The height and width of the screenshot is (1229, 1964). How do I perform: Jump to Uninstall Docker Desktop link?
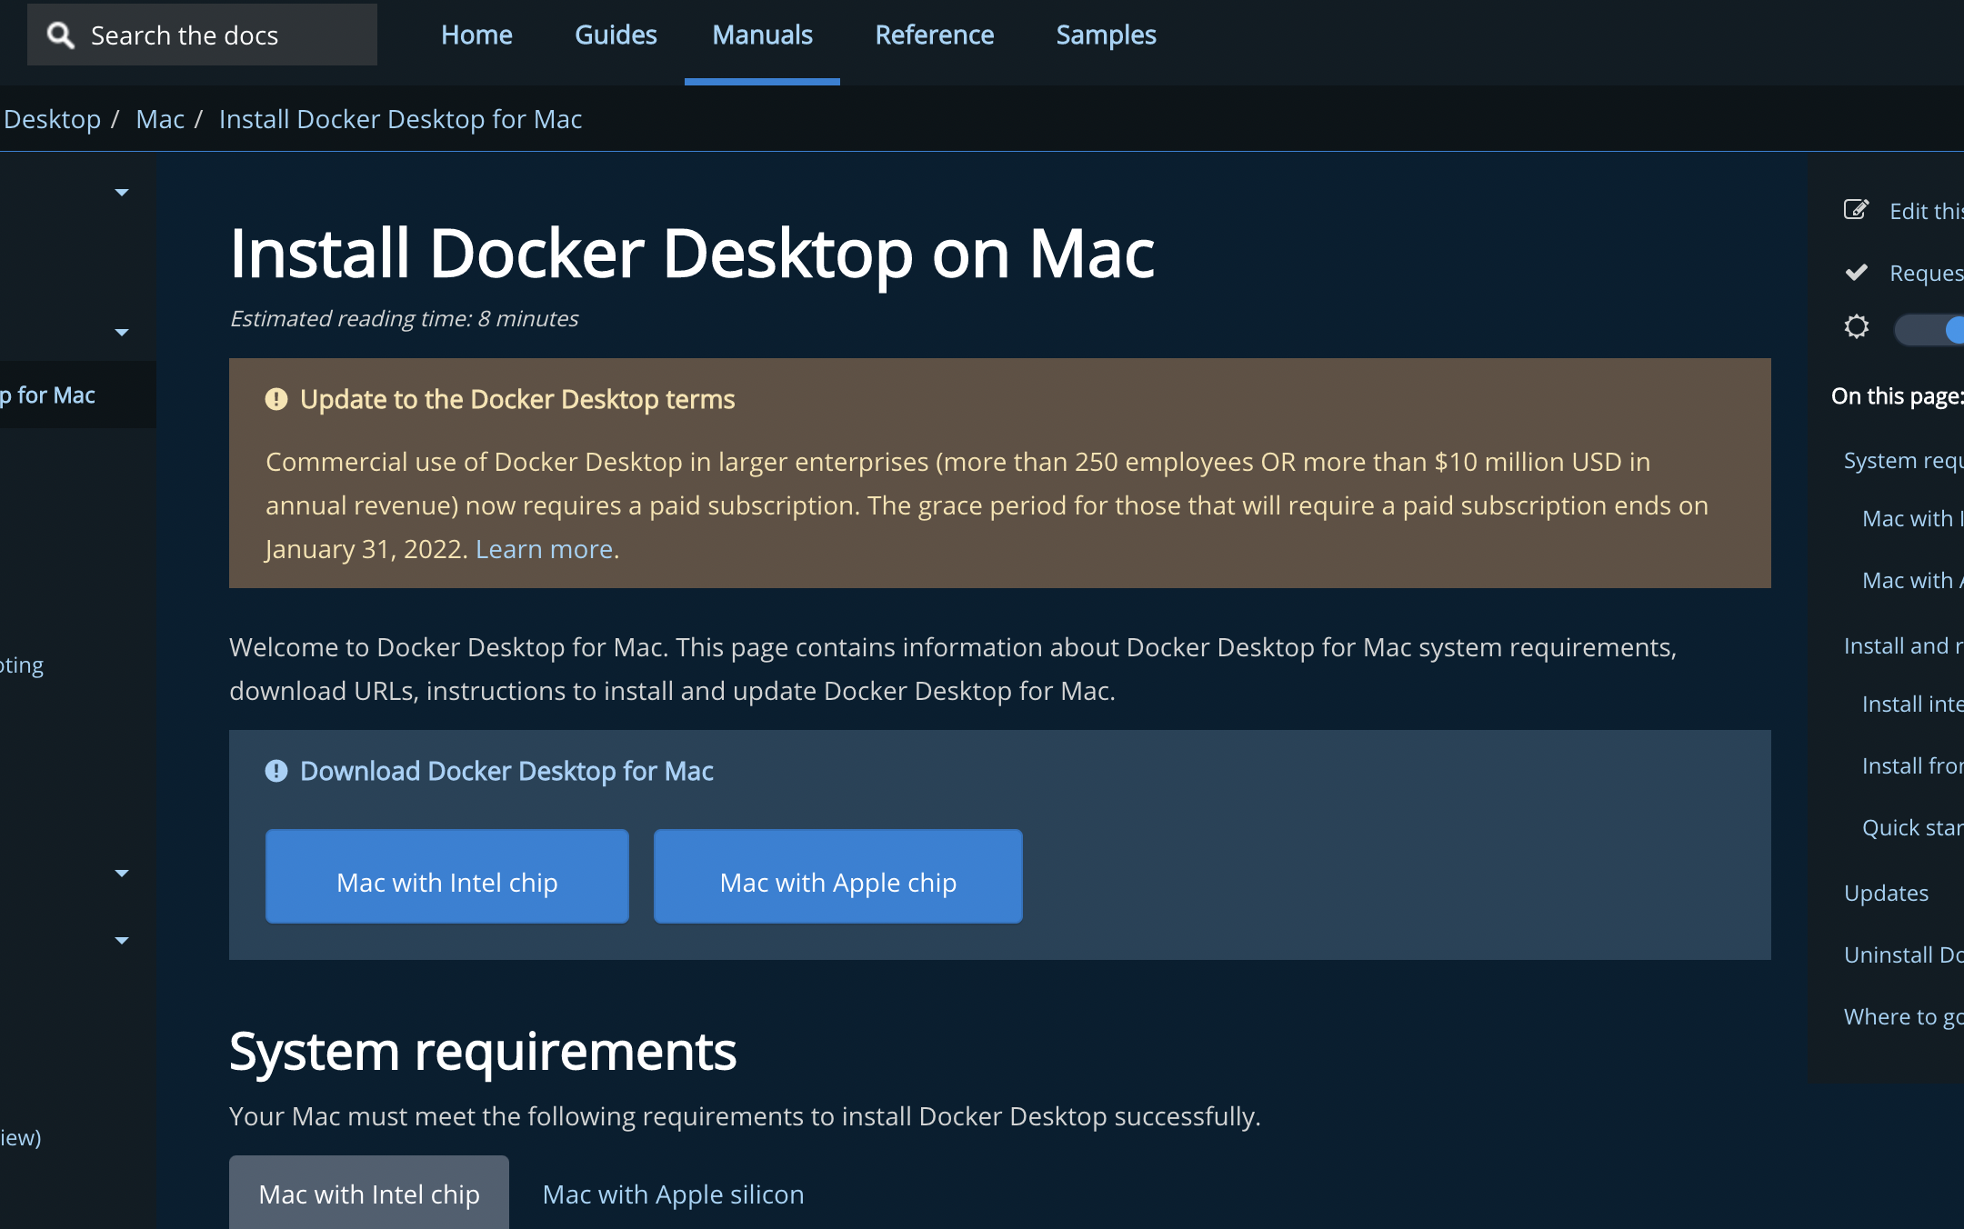(x=1903, y=954)
